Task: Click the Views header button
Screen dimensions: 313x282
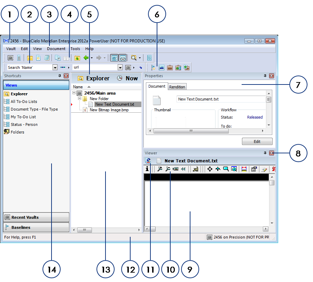Action: (x=36, y=85)
